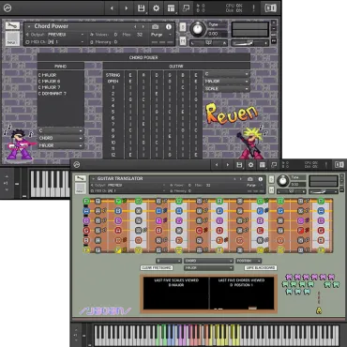Click the Tune value field 0.00 on Chord Power
Viewport: 347px width, 347px height.
(x=218, y=34)
